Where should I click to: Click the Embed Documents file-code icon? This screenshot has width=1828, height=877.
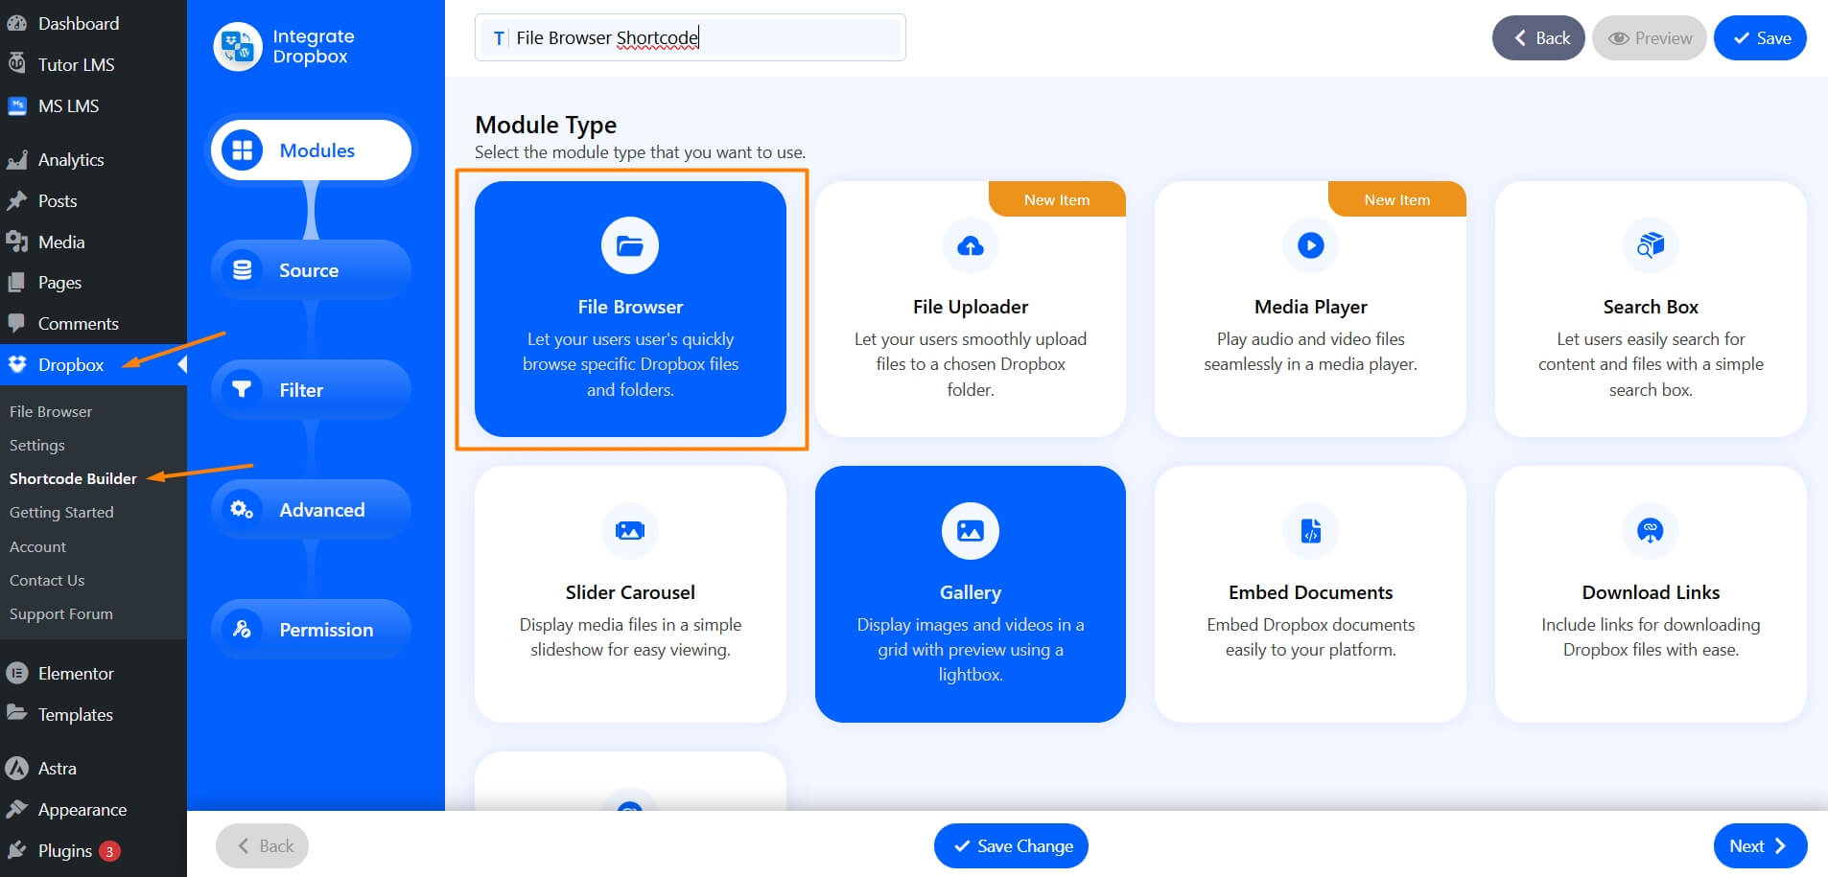pyautogui.click(x=1311, y=530)
